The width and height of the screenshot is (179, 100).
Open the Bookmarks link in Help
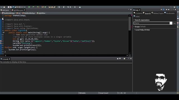(x=170, y=13)
